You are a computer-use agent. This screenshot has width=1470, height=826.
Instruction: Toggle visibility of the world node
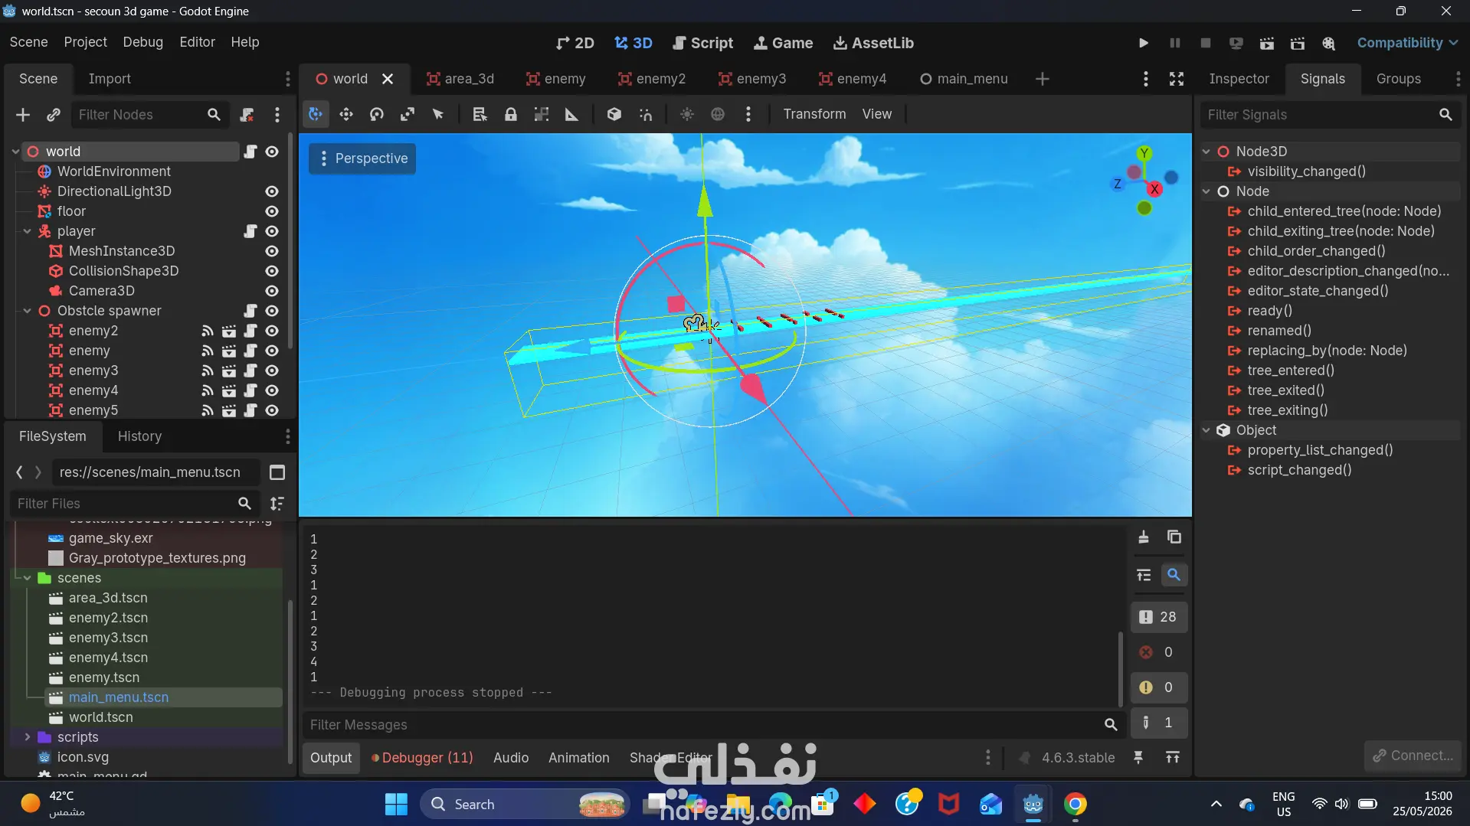click(272, 152)
